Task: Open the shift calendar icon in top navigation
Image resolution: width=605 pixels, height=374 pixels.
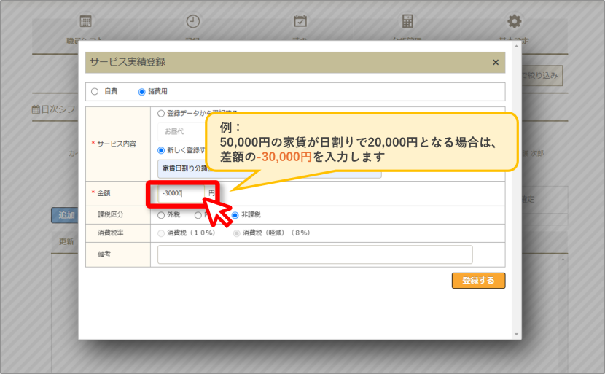Action: pos(86,21)
